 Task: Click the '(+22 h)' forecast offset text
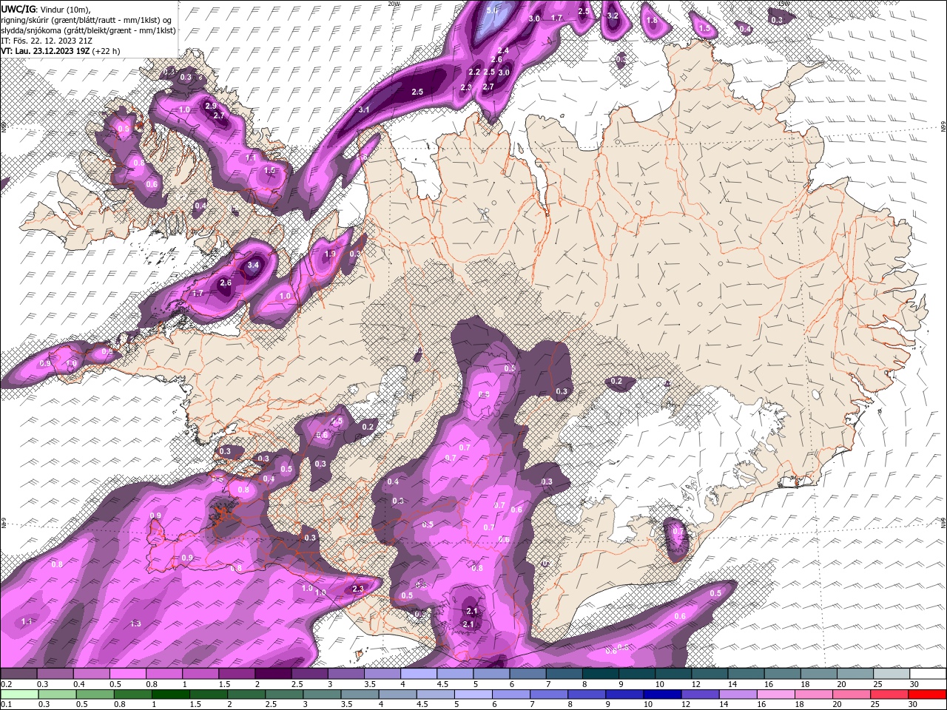[106, 51]
